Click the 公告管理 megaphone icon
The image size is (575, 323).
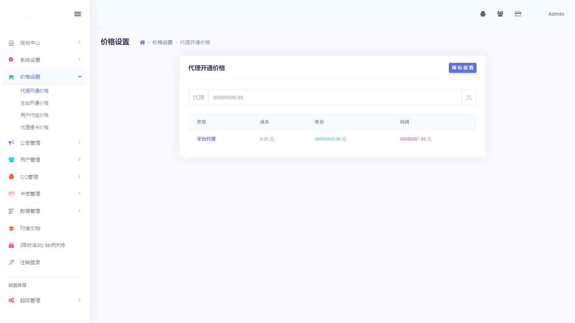(x=11, y=142)
